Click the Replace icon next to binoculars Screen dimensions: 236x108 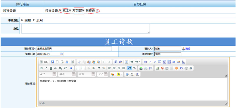pos(121,62)
